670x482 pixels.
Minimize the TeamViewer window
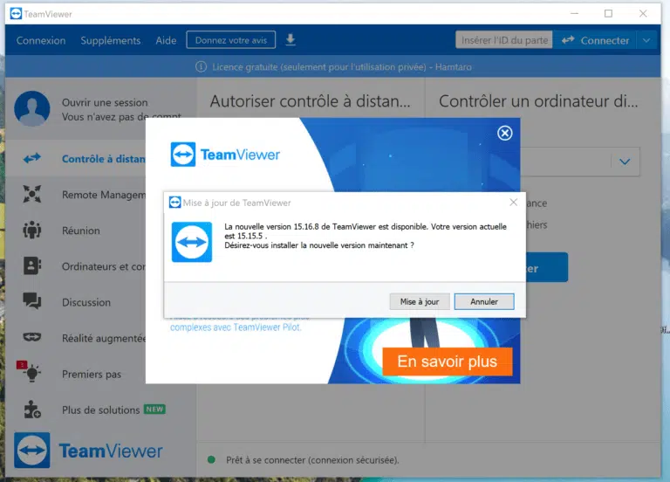(575, 14)
